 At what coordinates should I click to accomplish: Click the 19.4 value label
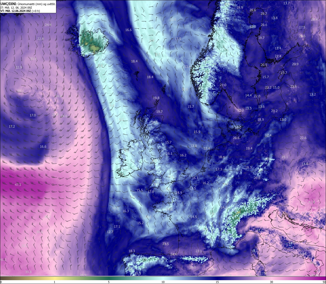pos(249,148)
